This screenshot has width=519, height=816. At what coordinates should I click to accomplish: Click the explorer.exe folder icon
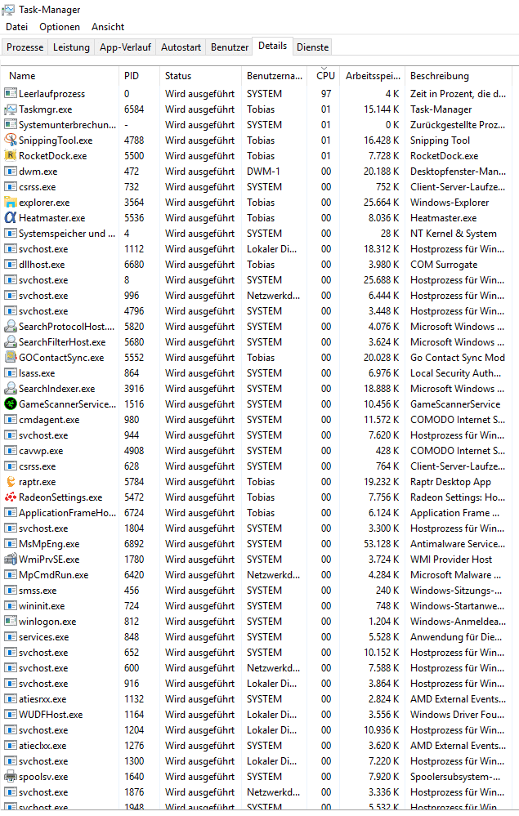(11, 203)
